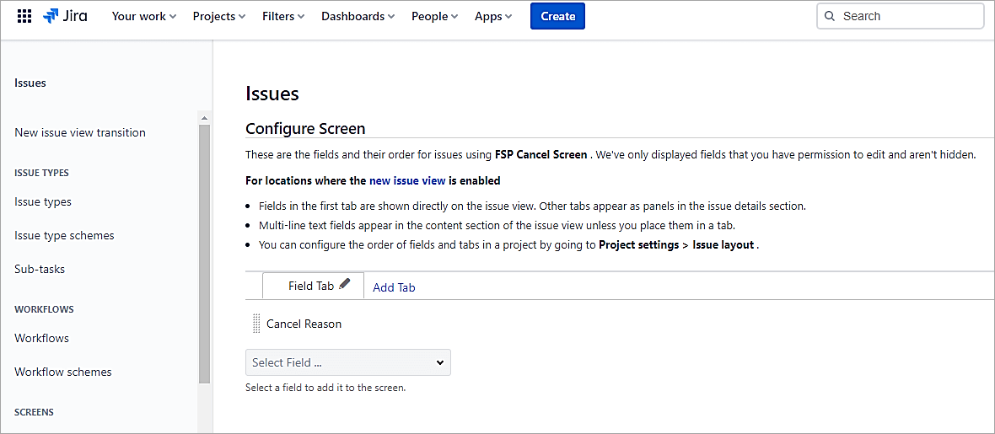Click the sidebar vertical scrollbar
Image resolution: width=995 pixels, height=434 pixels.
click(203, 253)
